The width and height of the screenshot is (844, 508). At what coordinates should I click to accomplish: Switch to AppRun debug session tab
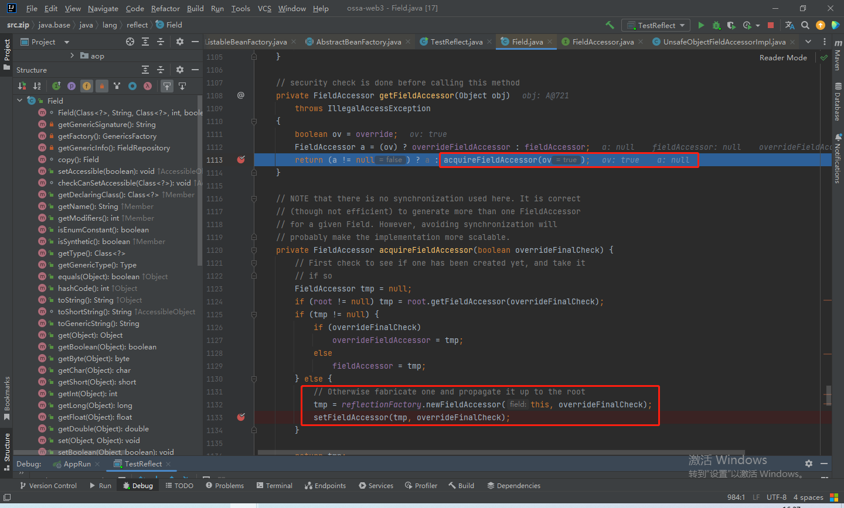tap(77, 464)
